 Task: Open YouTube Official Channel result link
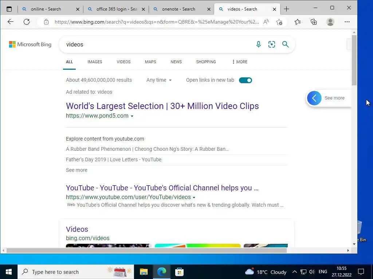162,188
